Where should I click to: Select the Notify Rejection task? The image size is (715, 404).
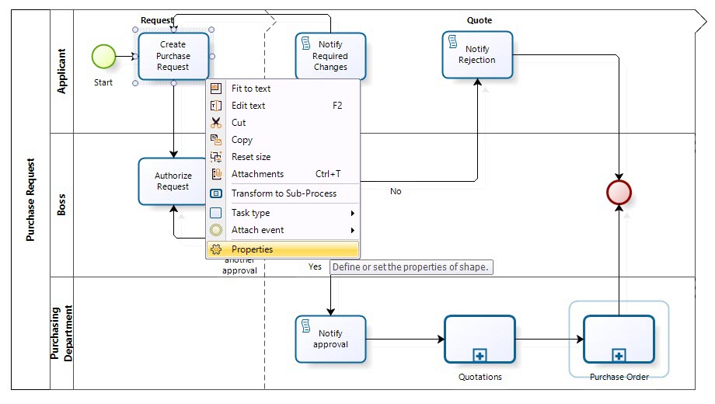(x=477, y=54)
